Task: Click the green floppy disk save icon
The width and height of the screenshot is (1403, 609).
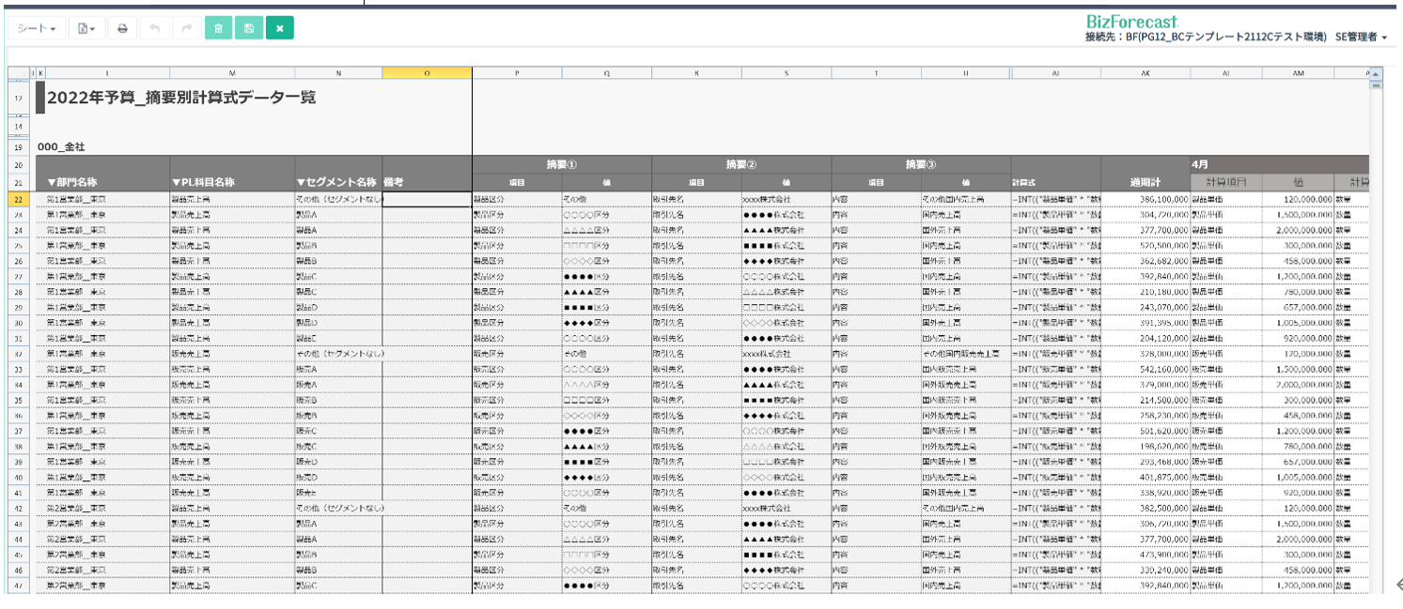Action: coord(249,28)
